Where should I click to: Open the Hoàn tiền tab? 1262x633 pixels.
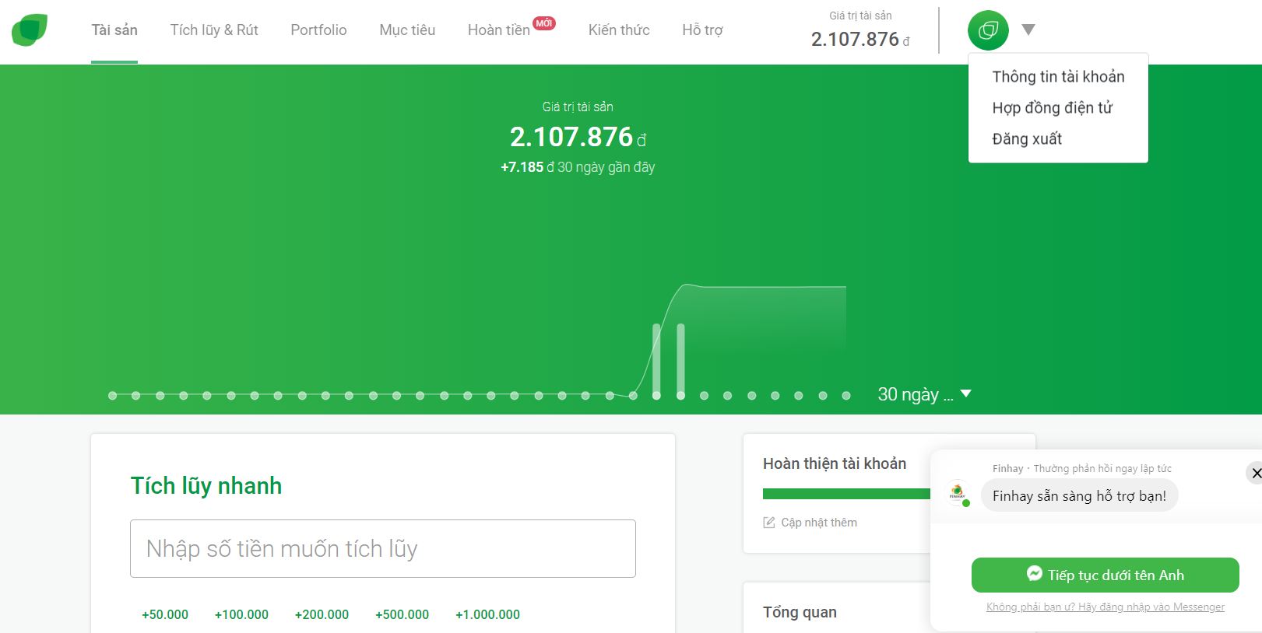point(499,30)
